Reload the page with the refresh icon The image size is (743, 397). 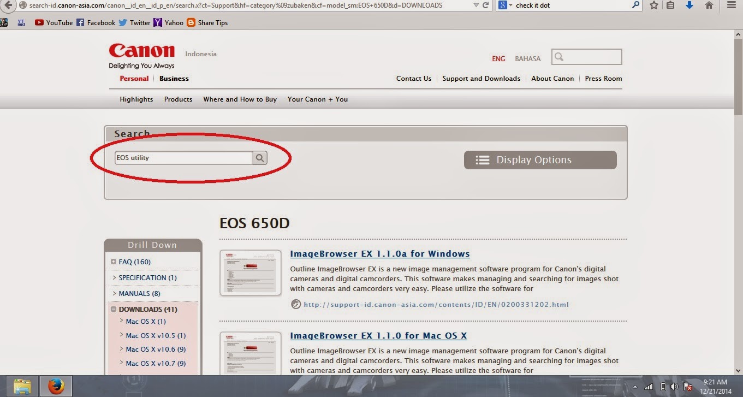[485, 5]
